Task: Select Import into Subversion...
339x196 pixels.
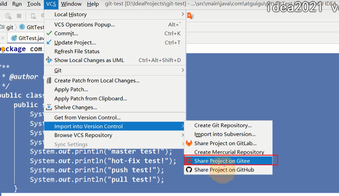Action: pyautogui.click(x=228, y=134)
